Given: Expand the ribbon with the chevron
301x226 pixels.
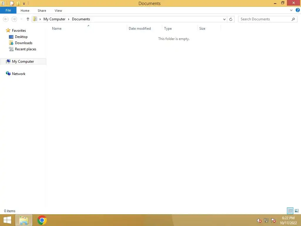Looking at the screenshot, I should (291, 10).
